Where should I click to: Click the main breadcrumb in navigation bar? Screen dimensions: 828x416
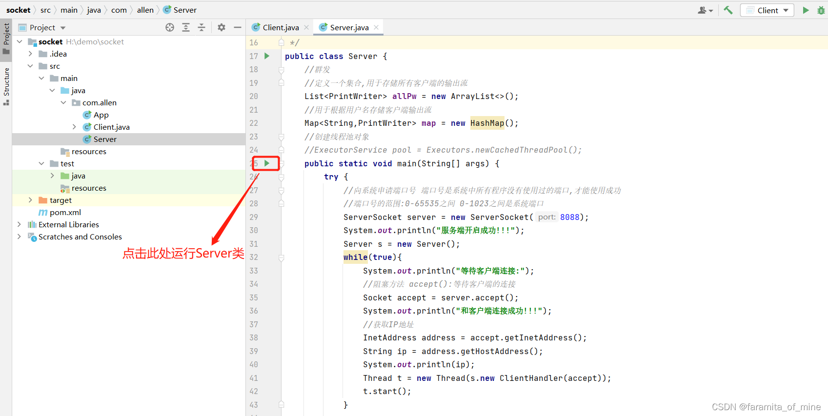click(x=69, y=10)
